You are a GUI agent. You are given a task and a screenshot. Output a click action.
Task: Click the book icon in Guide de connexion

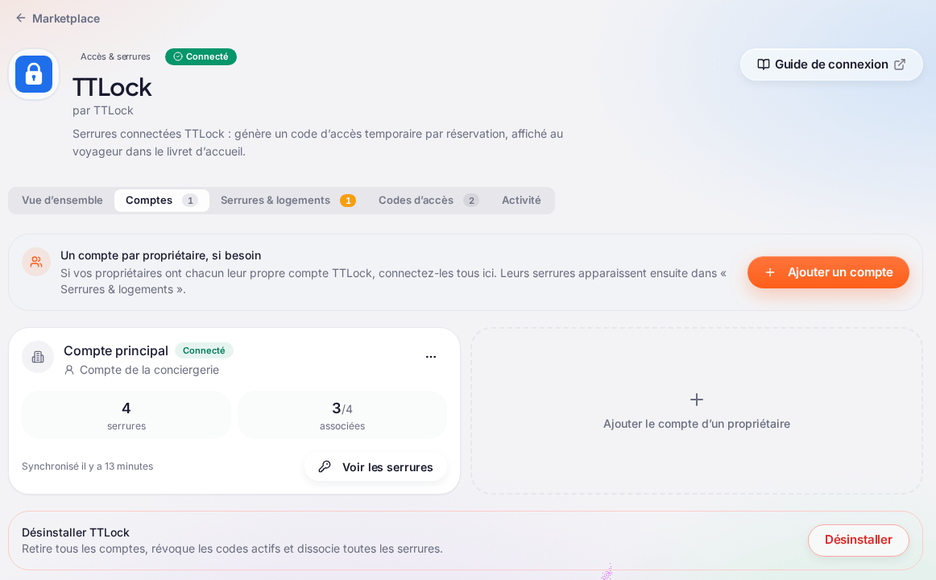pyautogui.click(x=763, y=64)
